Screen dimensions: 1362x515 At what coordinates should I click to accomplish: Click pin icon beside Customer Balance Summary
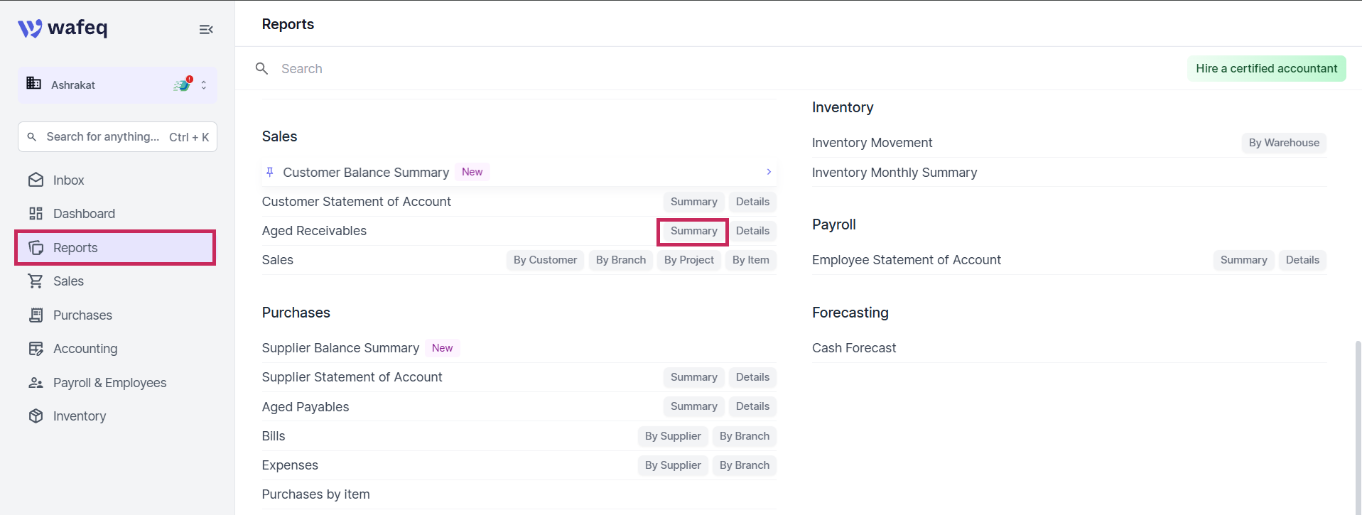point(270,172)
